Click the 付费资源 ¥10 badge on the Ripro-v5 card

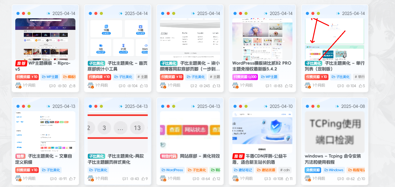(26, 77)
